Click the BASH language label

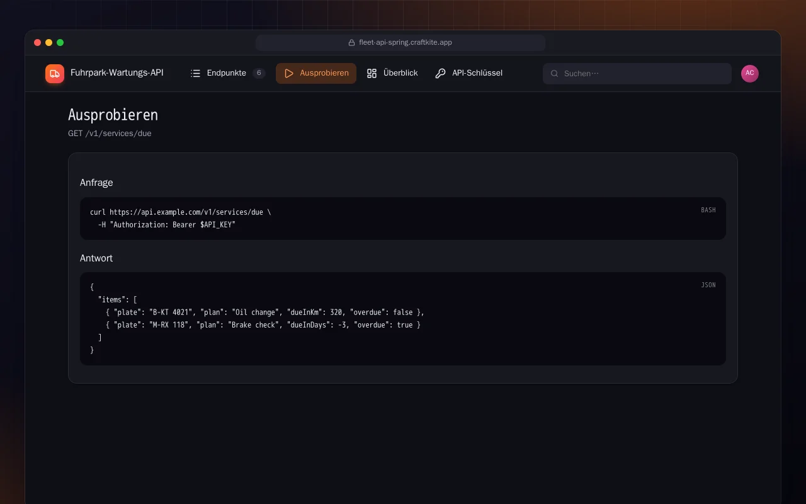[708, 210]
